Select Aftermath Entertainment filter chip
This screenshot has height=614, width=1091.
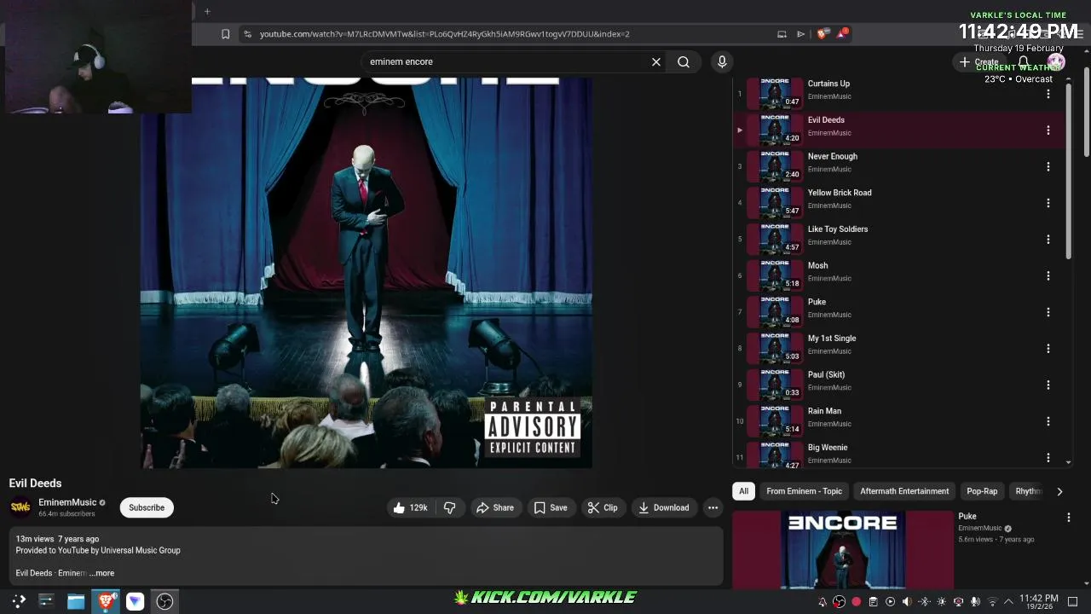tap(904, 491)
